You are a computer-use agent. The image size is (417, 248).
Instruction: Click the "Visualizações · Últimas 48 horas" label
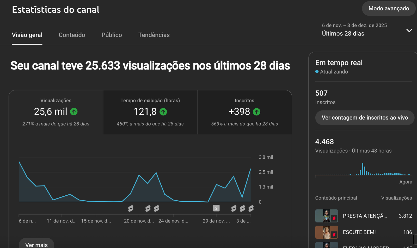(x=353, y=151)
